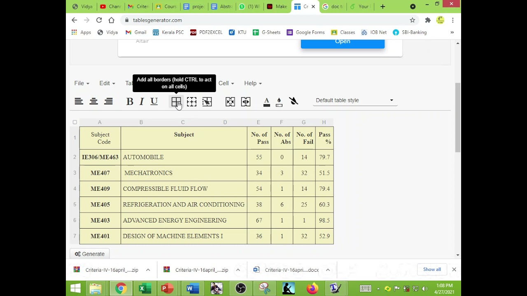This screenshot has width=527, height=296.
Task: Toggle select-all checkbox above row numbers
Action: [75, 122]
